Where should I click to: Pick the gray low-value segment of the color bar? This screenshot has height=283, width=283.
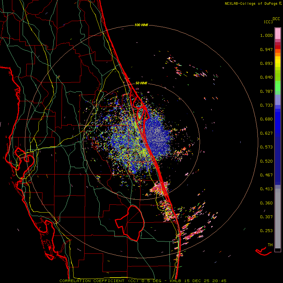278,219
